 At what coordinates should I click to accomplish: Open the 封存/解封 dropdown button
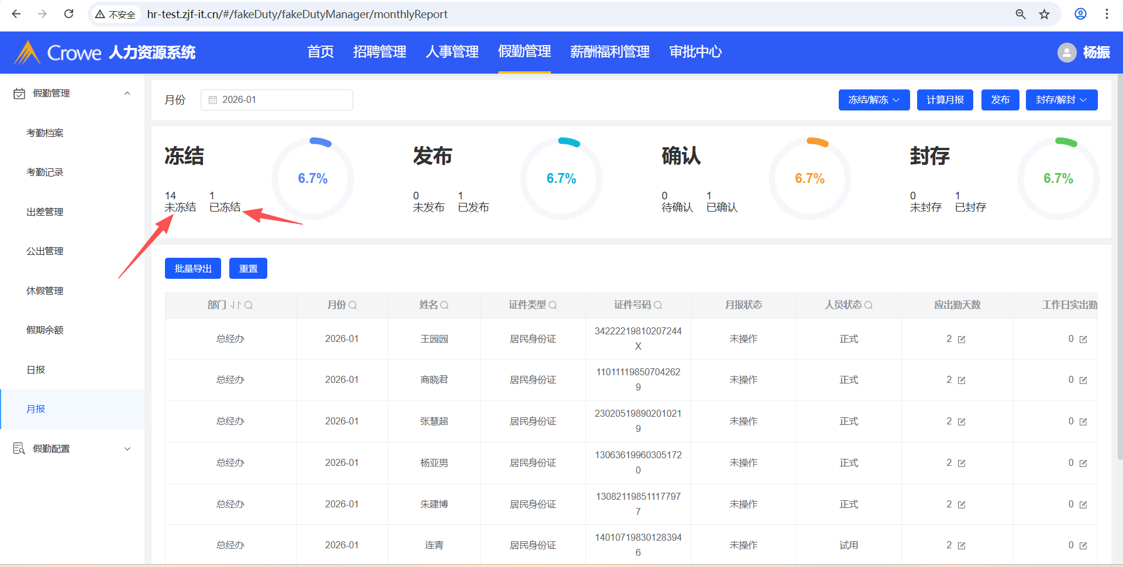(1061, 100)
